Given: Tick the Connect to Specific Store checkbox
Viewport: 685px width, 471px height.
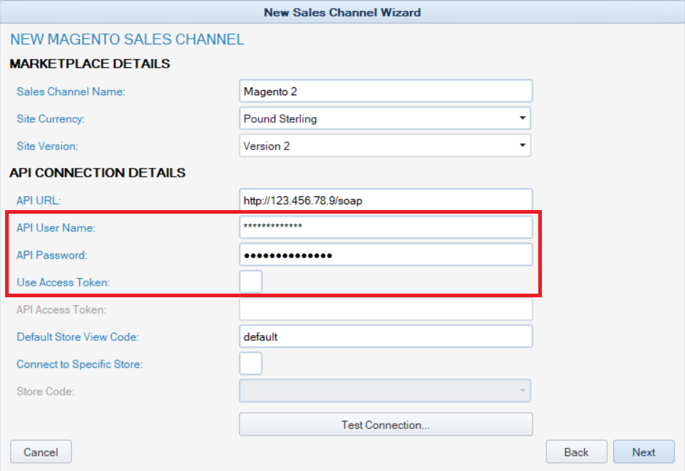Looking at the screenshot, I should pos(251,363).
